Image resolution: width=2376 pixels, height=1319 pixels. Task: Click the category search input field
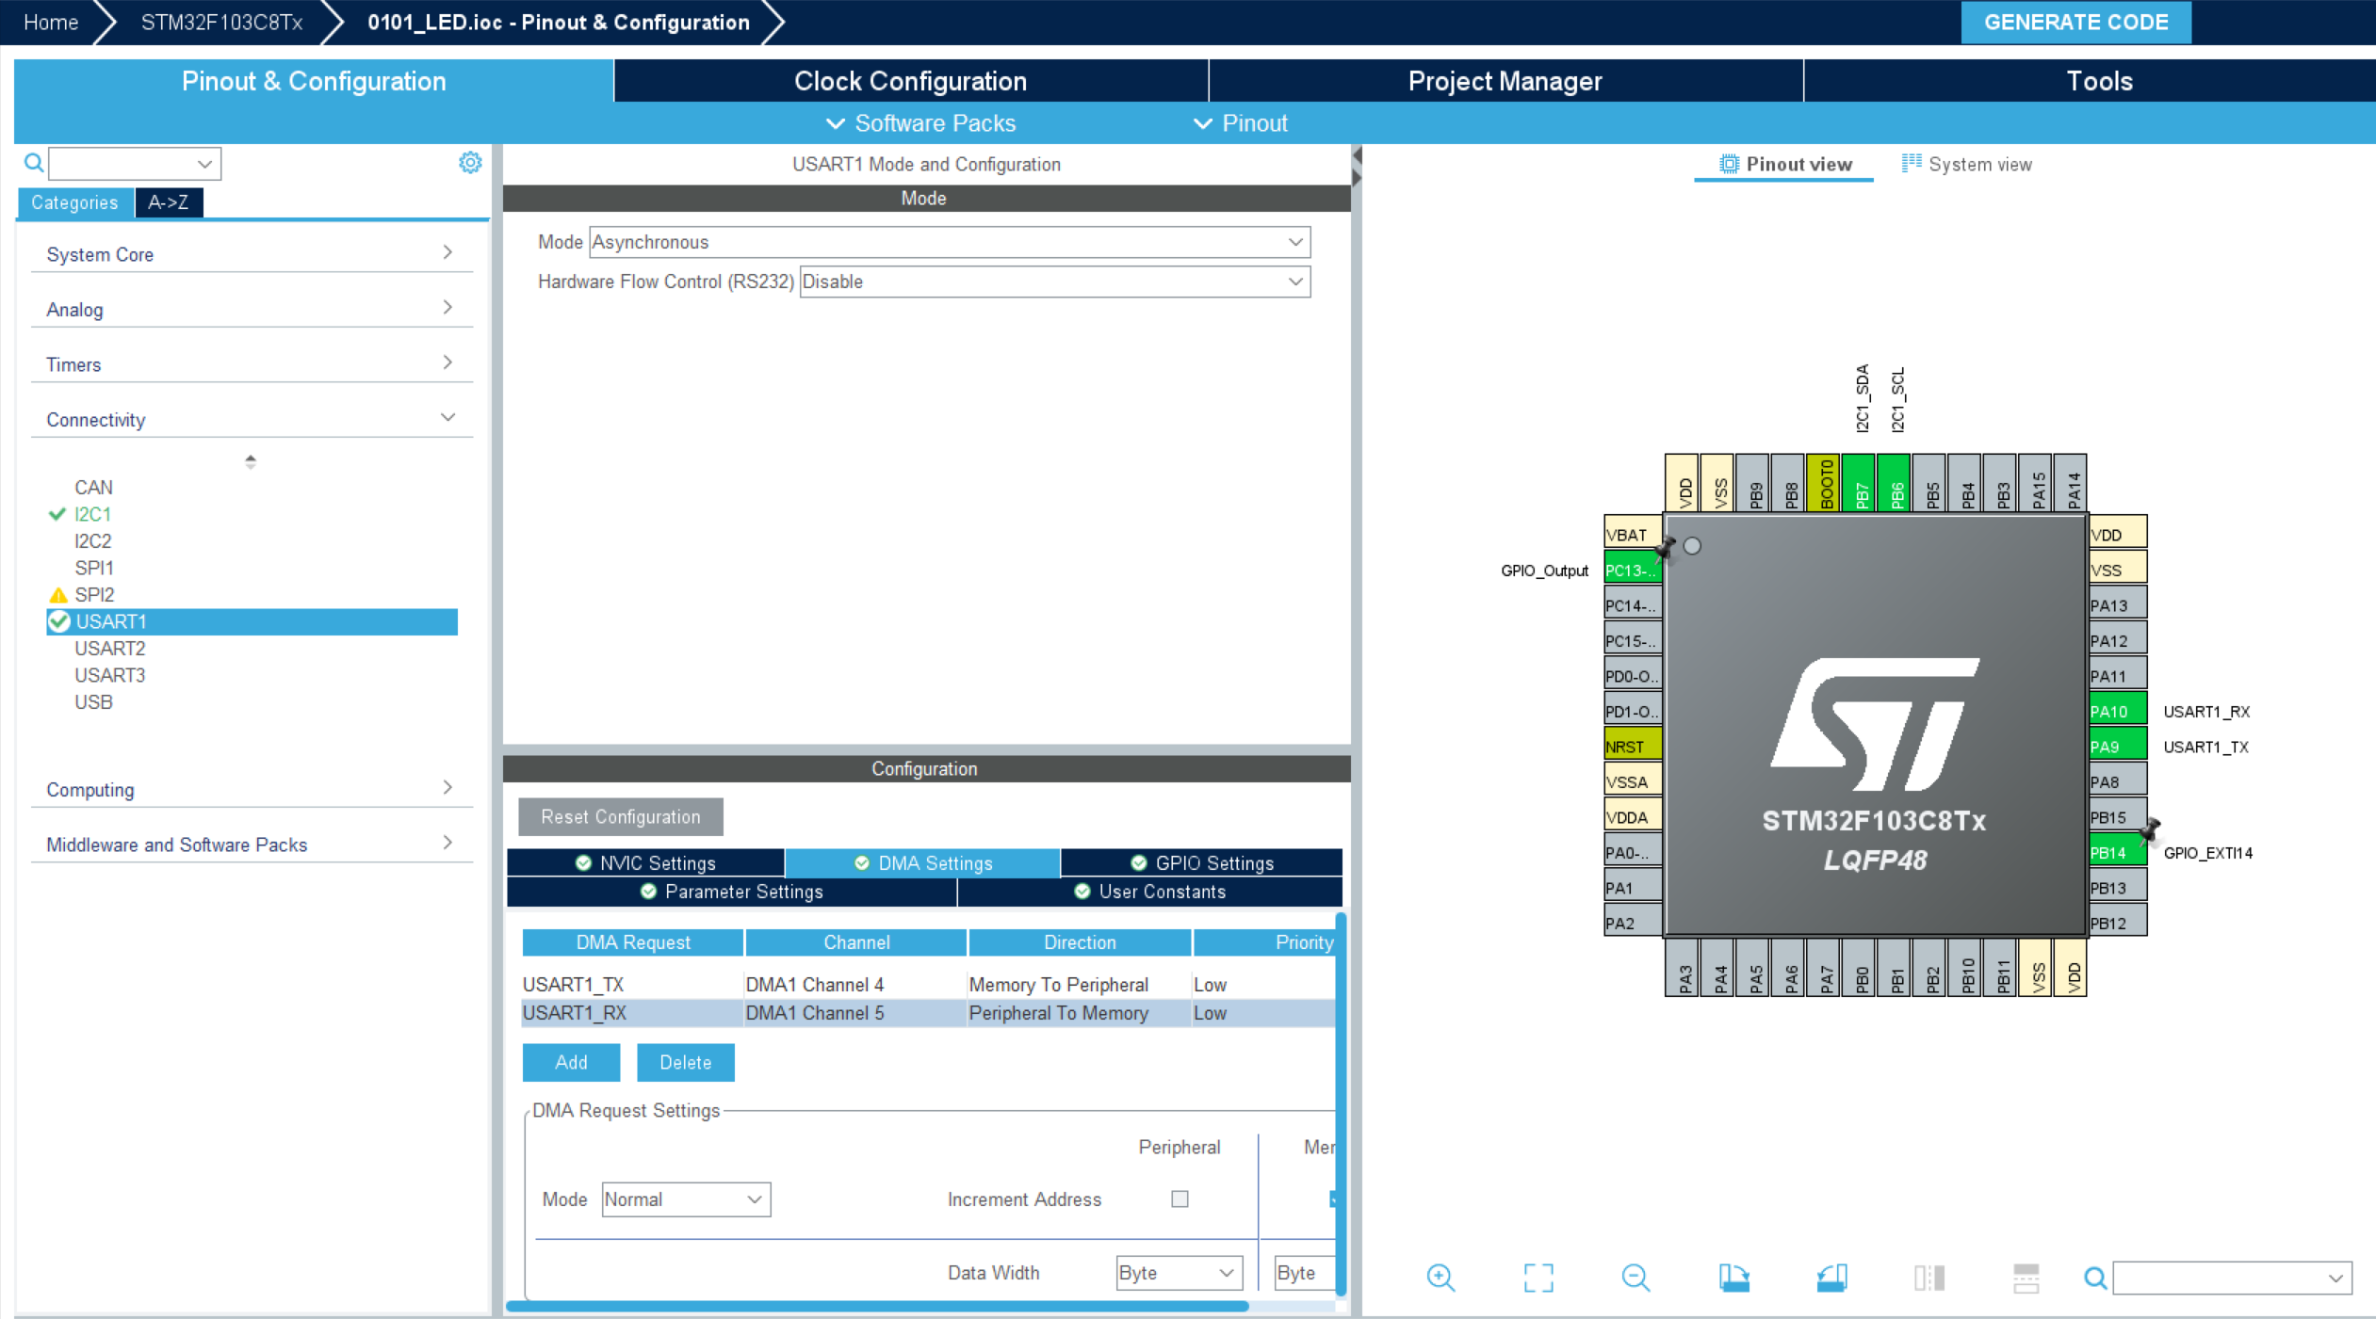click(x=135, y=163)
